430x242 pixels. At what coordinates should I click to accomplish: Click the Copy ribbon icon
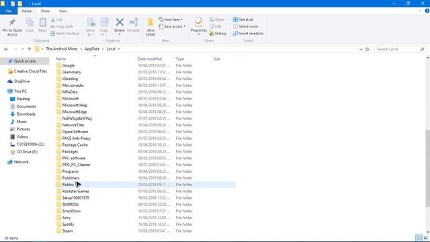click(x=30, y=22)
